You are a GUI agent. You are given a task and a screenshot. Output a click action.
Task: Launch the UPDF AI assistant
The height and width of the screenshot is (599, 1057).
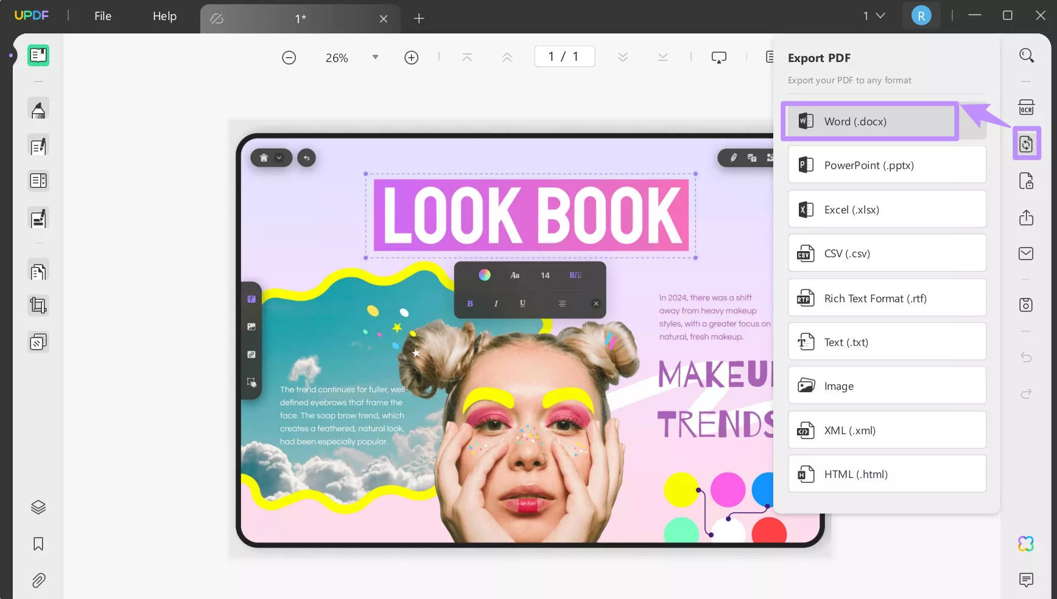pos(1026,544)
